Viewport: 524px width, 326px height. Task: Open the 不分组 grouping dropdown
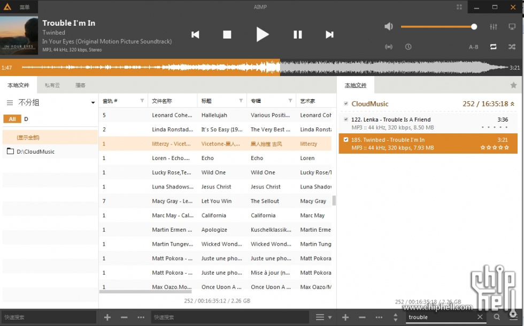[x=93, y=103]
